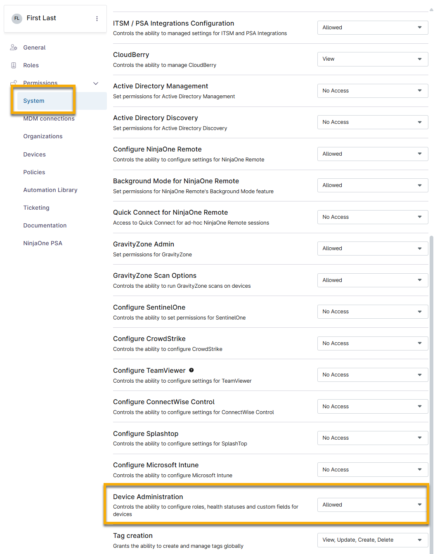This screenshot has height=554, width=435.
Task: Navigate to NinjaOne PSA permissions
Action: 43,243
